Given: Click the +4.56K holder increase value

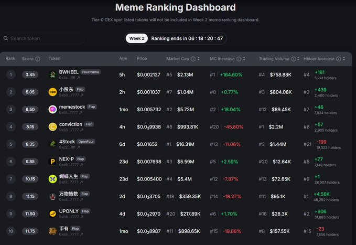Looking at the screenshot, I should [x=321, y=194].
